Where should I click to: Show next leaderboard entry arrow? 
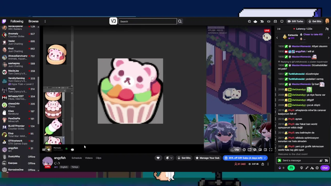pyautogui.click(x=329, y=38)
